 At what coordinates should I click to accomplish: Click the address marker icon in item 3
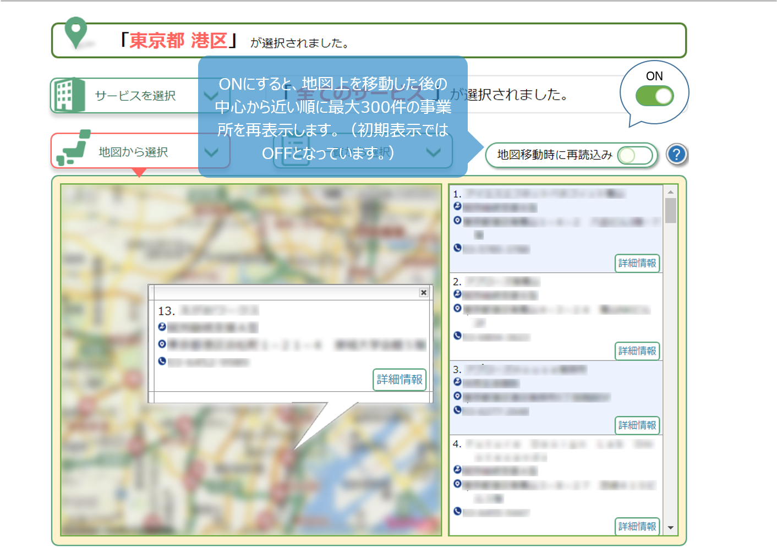[457, 396]
